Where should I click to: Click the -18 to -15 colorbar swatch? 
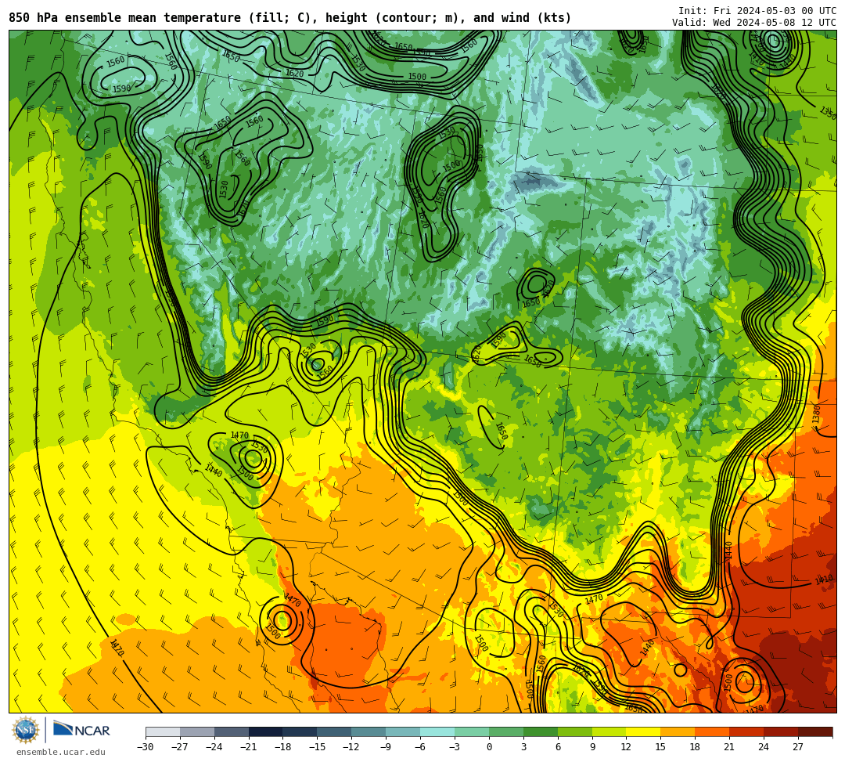(300, 731)
